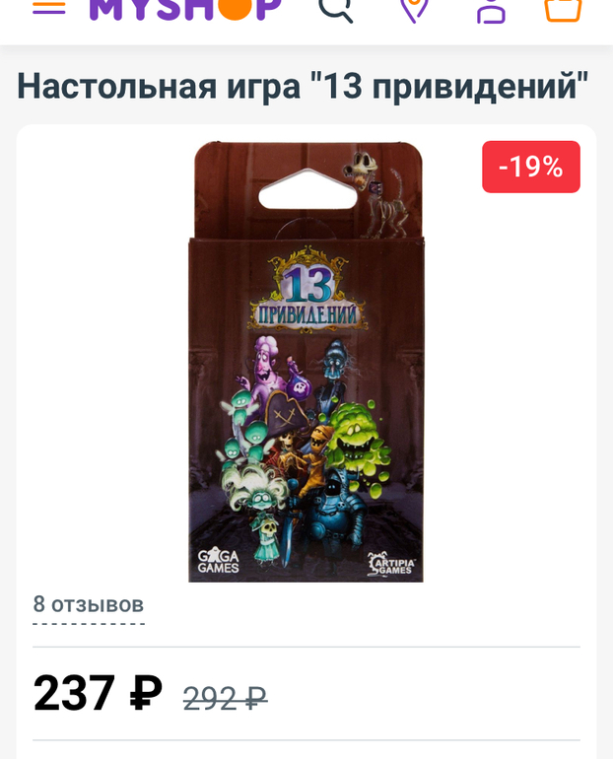This screenshot has width=613, height=759.
Task: Open the user account icon
Action: (491, 10)
